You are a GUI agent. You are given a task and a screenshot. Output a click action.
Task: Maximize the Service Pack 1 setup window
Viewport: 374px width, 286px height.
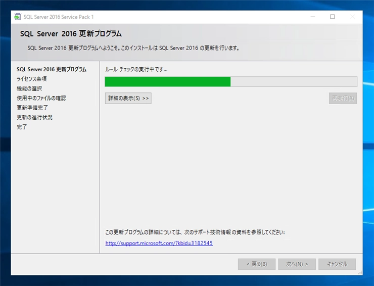pos(332,17)
